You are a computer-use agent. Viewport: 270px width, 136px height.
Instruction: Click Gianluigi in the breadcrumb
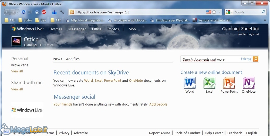coord(31,45)
